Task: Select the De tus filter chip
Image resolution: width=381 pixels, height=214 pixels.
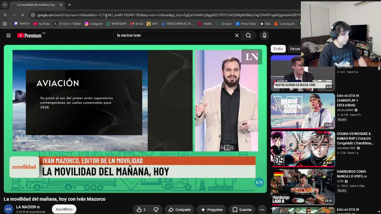Action: [x=295, y=49]
